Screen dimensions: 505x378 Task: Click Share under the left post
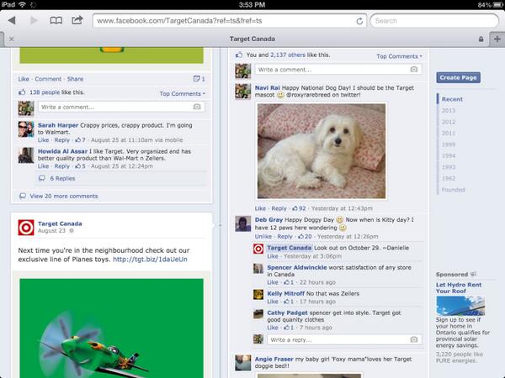coord(75,79)
